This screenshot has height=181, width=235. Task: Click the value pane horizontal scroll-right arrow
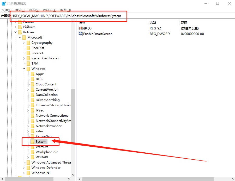point(233,179)
